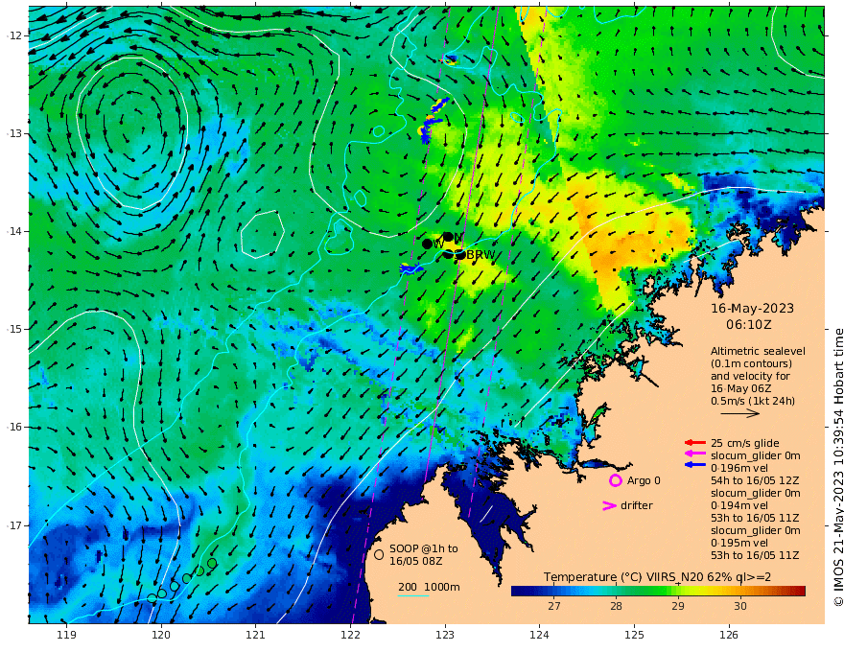The width and height of the screenshot is (844, 652).
Task: Click the '0.194m vel' legend line
Action: 739,505
